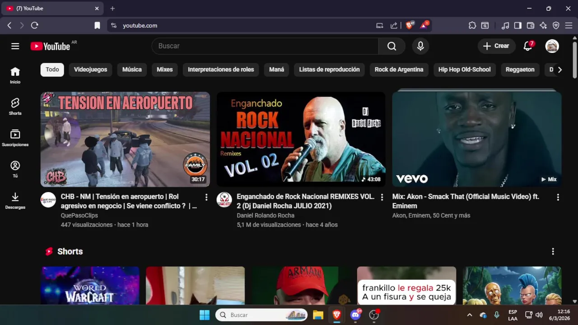Open the cast/install icon in address bar
578x325 pixels.
[380, 26]
